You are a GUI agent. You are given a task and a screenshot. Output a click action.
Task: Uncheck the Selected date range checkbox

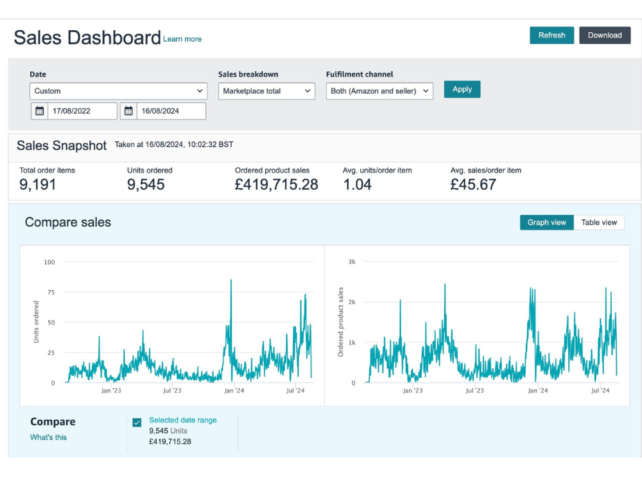point(137,422)
